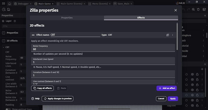Open options menu for the utorial object

coord(203,46)
